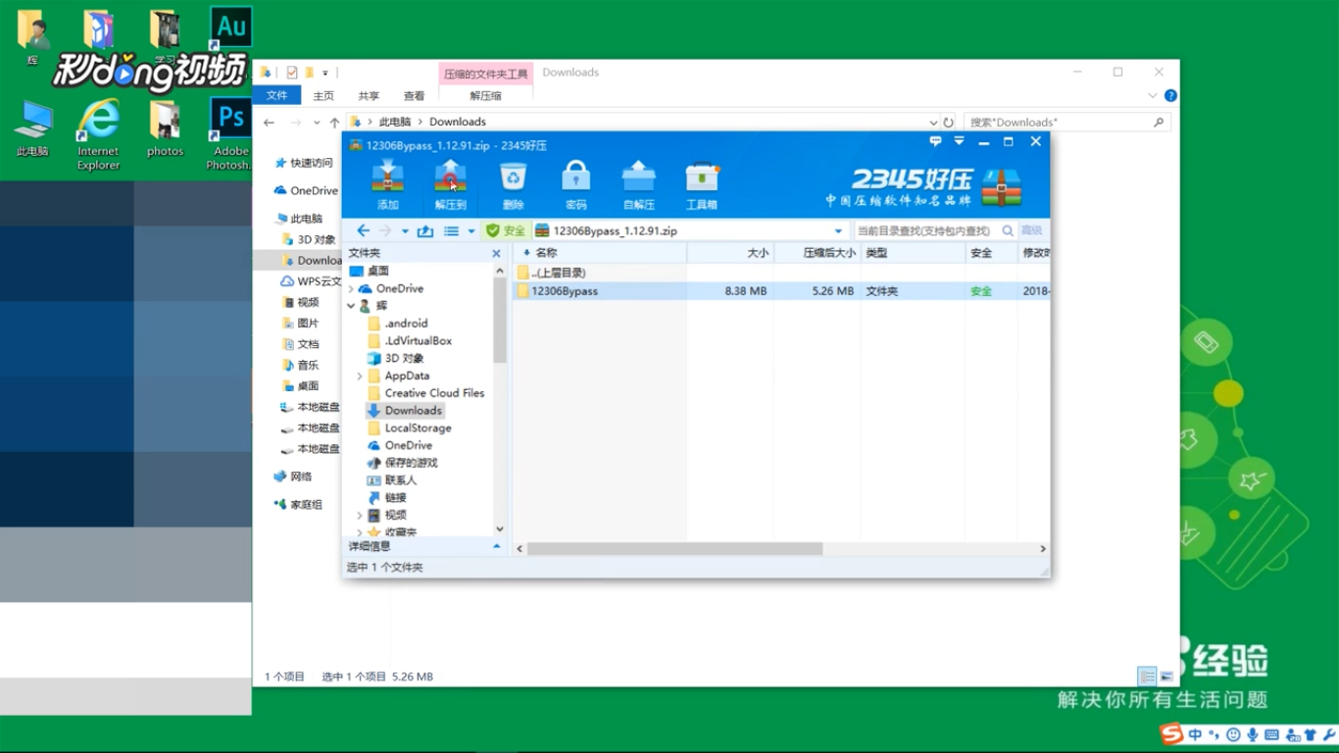Viewport: 1339px width, 753px height.
Task: Click the Sogou input S logo
Action: click(x=1170, y=733)
